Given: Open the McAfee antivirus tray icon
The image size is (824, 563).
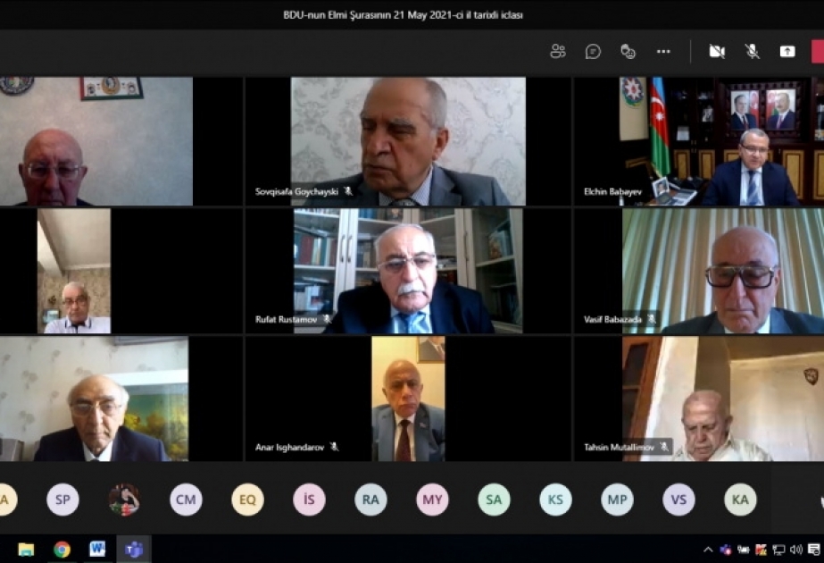Looking at the screenshot, I should coord(761,550).
